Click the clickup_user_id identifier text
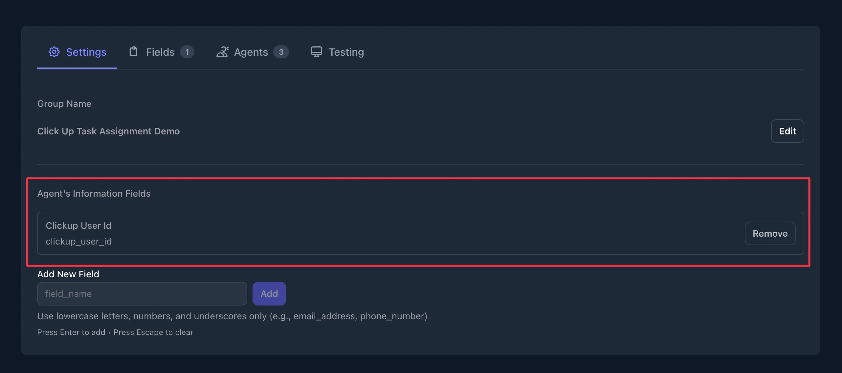Screen dimensions: 842x373 (x=79, y=242)
